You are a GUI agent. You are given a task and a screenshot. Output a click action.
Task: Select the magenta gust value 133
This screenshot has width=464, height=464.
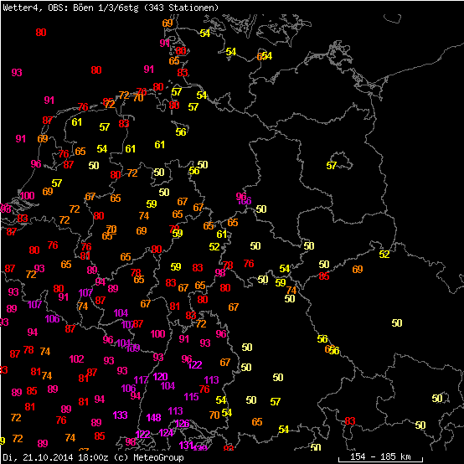pos(120,415)
